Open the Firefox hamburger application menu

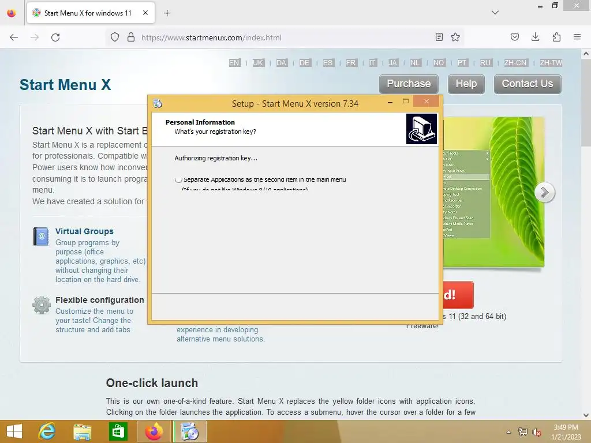pos(577,37)
